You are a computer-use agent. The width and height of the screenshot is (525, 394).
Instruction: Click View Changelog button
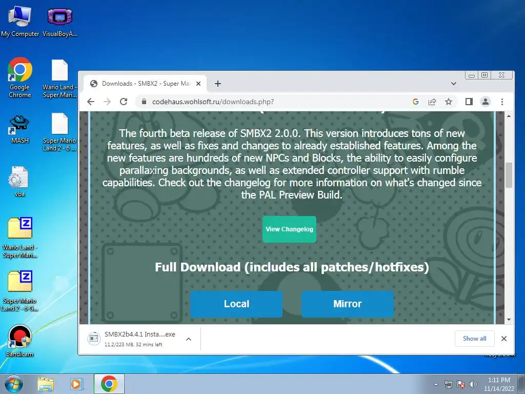pos(289,229)
